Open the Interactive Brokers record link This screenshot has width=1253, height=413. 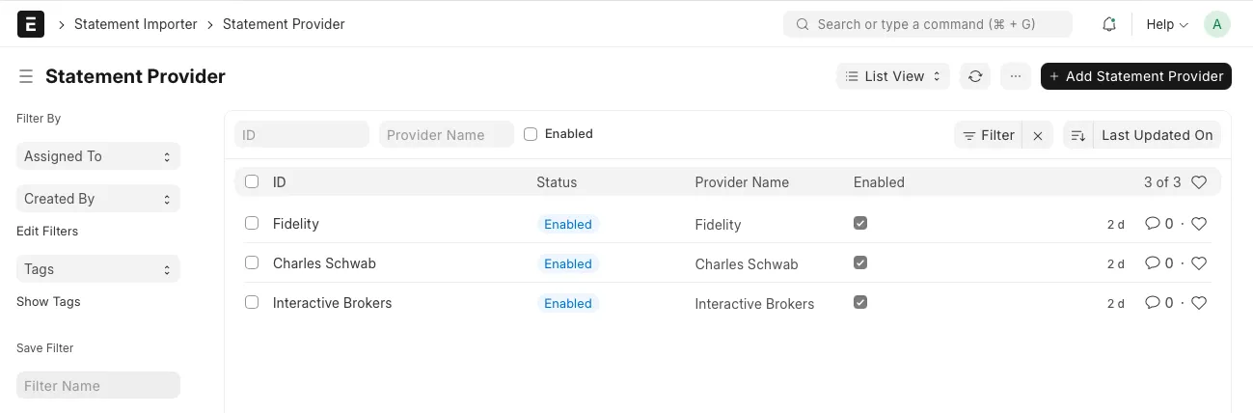(x=332, y=303)
